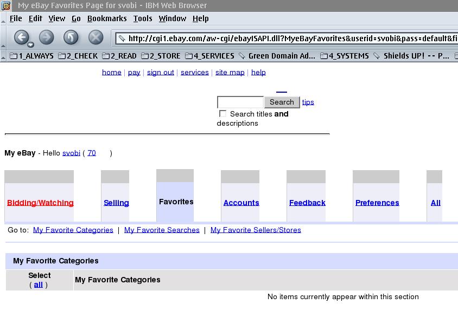The height and width of the screenshot is (310, 458).
Task: Switch to the Selling tab
Action: tap(116, 203)
